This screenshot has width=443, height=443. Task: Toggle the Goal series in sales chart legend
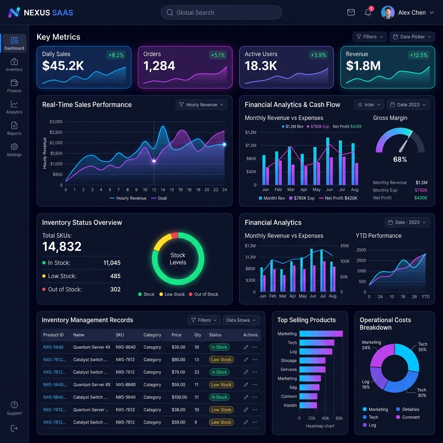159,198
